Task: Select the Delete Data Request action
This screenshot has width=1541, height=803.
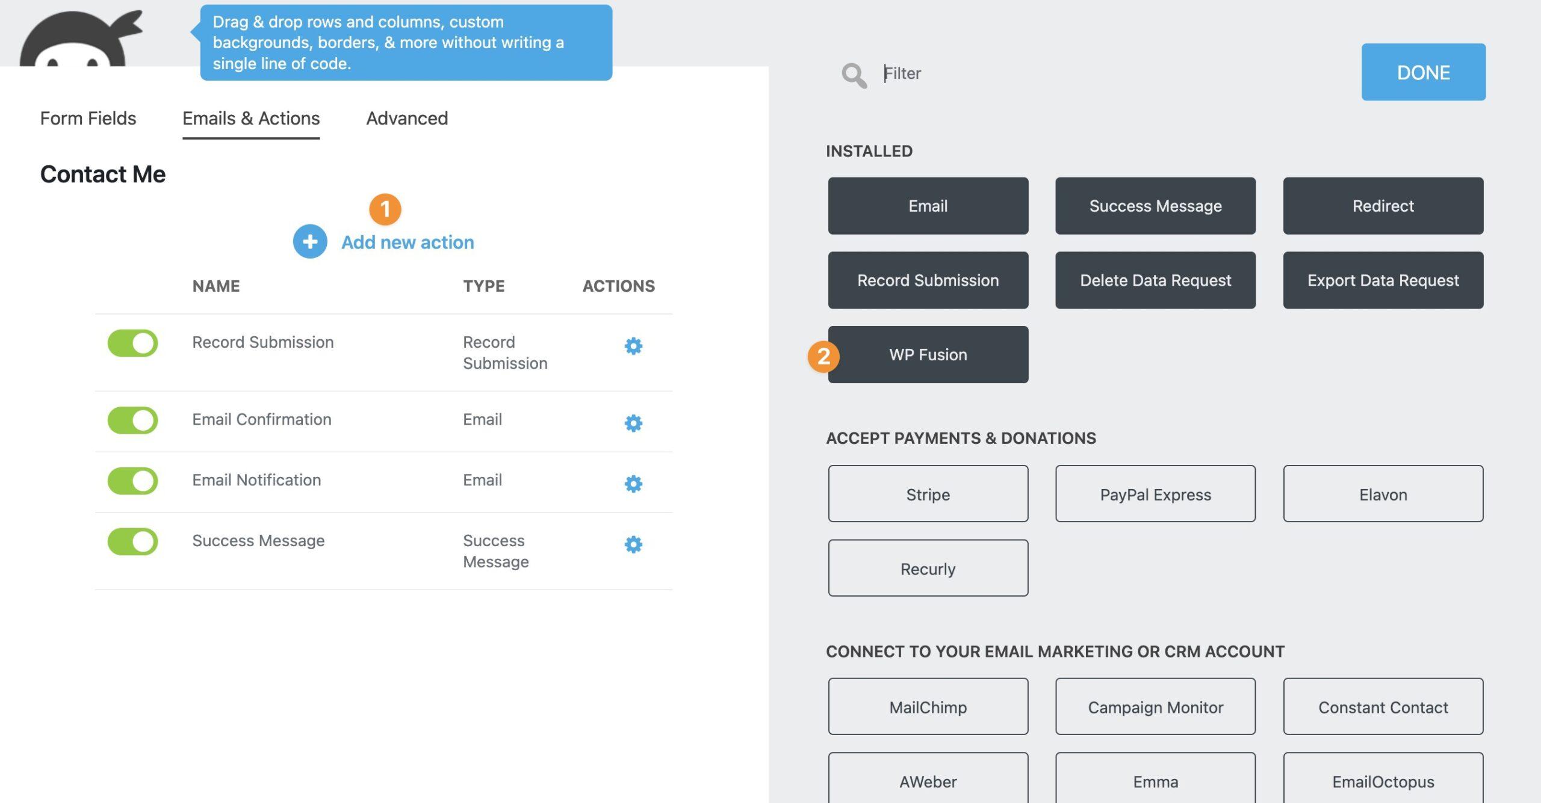Action: click(1156, 279)
